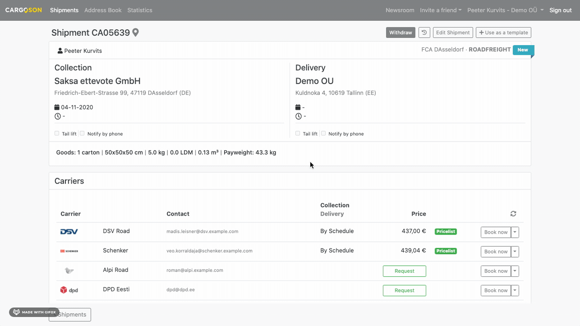This screenshot has height=326, width=580.
Task: Click madis.leisner@dsv.example.com email
Action: [x=203, y=231]
